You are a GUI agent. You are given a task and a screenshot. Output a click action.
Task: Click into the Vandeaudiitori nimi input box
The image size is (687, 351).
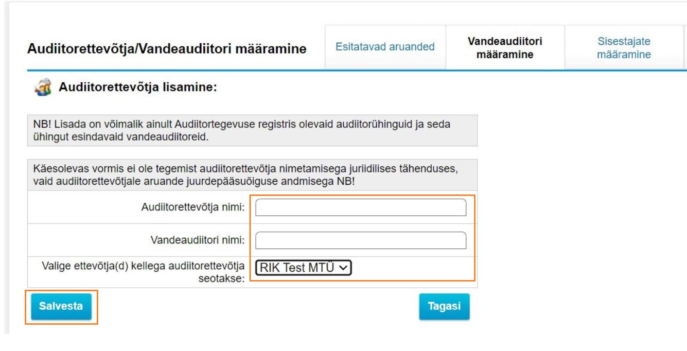pos(360,240)
